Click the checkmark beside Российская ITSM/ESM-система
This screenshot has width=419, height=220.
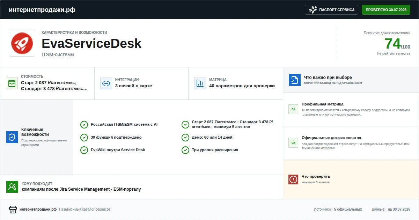(84, 125)
